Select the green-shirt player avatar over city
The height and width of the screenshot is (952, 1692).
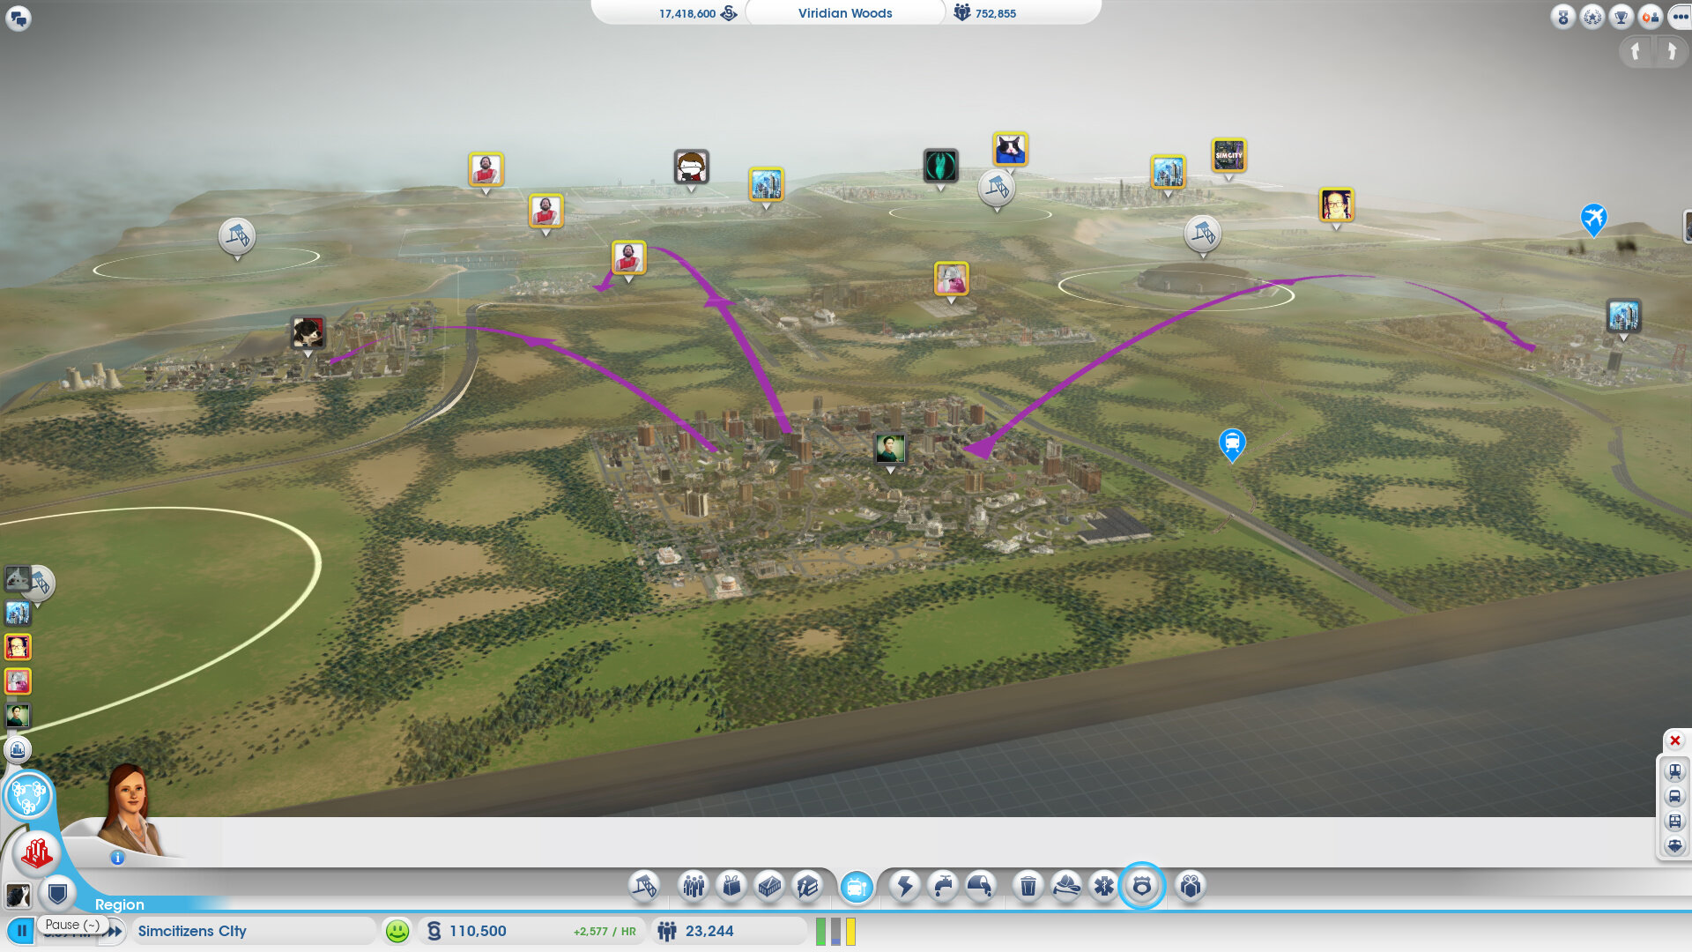(890, 449)
